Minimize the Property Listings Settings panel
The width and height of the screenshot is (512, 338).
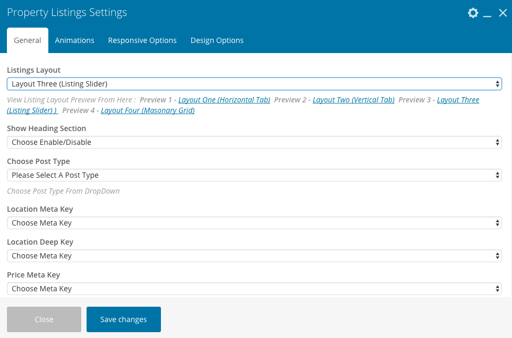tap(488, 13)
